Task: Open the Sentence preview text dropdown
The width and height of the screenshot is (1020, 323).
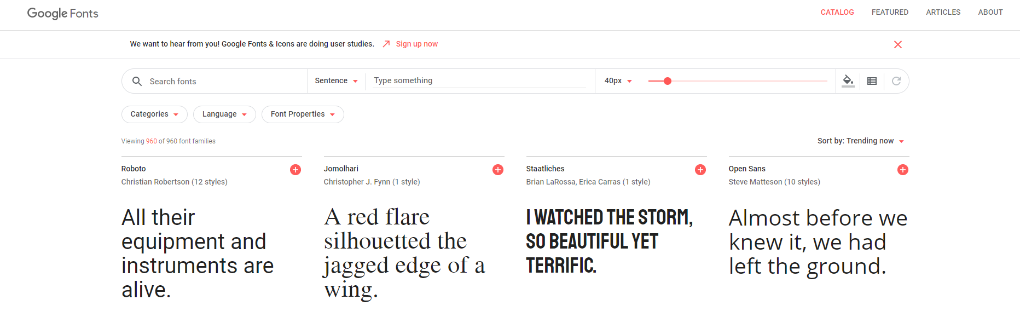Action: pyautogui.click(x=337, y=80)
